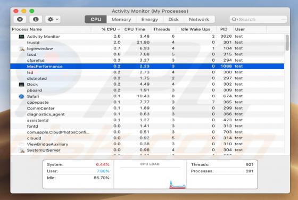Image resolution: width=298 pixels, height=200 pixels.
Task: Switch to the CPU tab
Action: (96, 19)
